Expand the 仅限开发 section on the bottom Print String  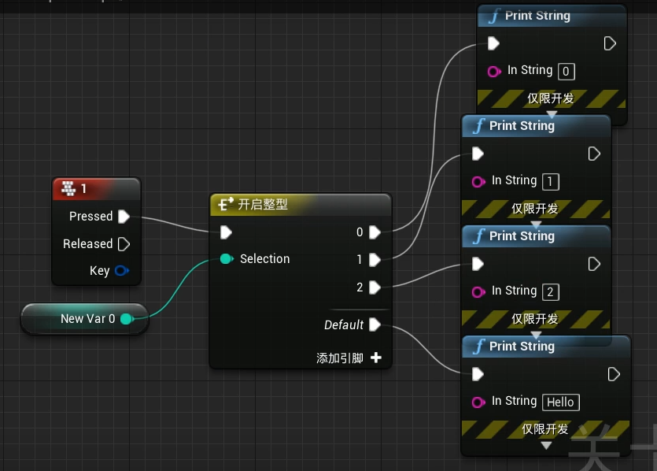click(x=546, y=445)
